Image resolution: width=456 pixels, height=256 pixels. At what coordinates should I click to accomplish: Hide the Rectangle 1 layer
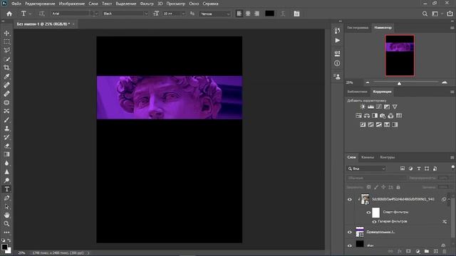[x=350, y=233]
